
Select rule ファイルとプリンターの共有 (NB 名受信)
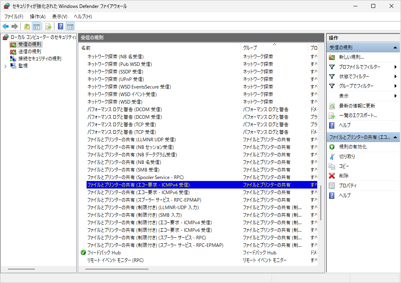point(124,162)
